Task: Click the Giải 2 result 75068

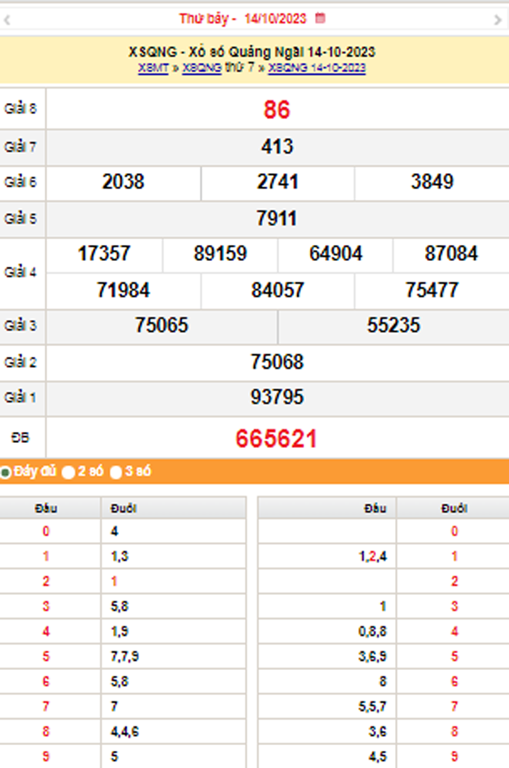Action: (277, 362)
